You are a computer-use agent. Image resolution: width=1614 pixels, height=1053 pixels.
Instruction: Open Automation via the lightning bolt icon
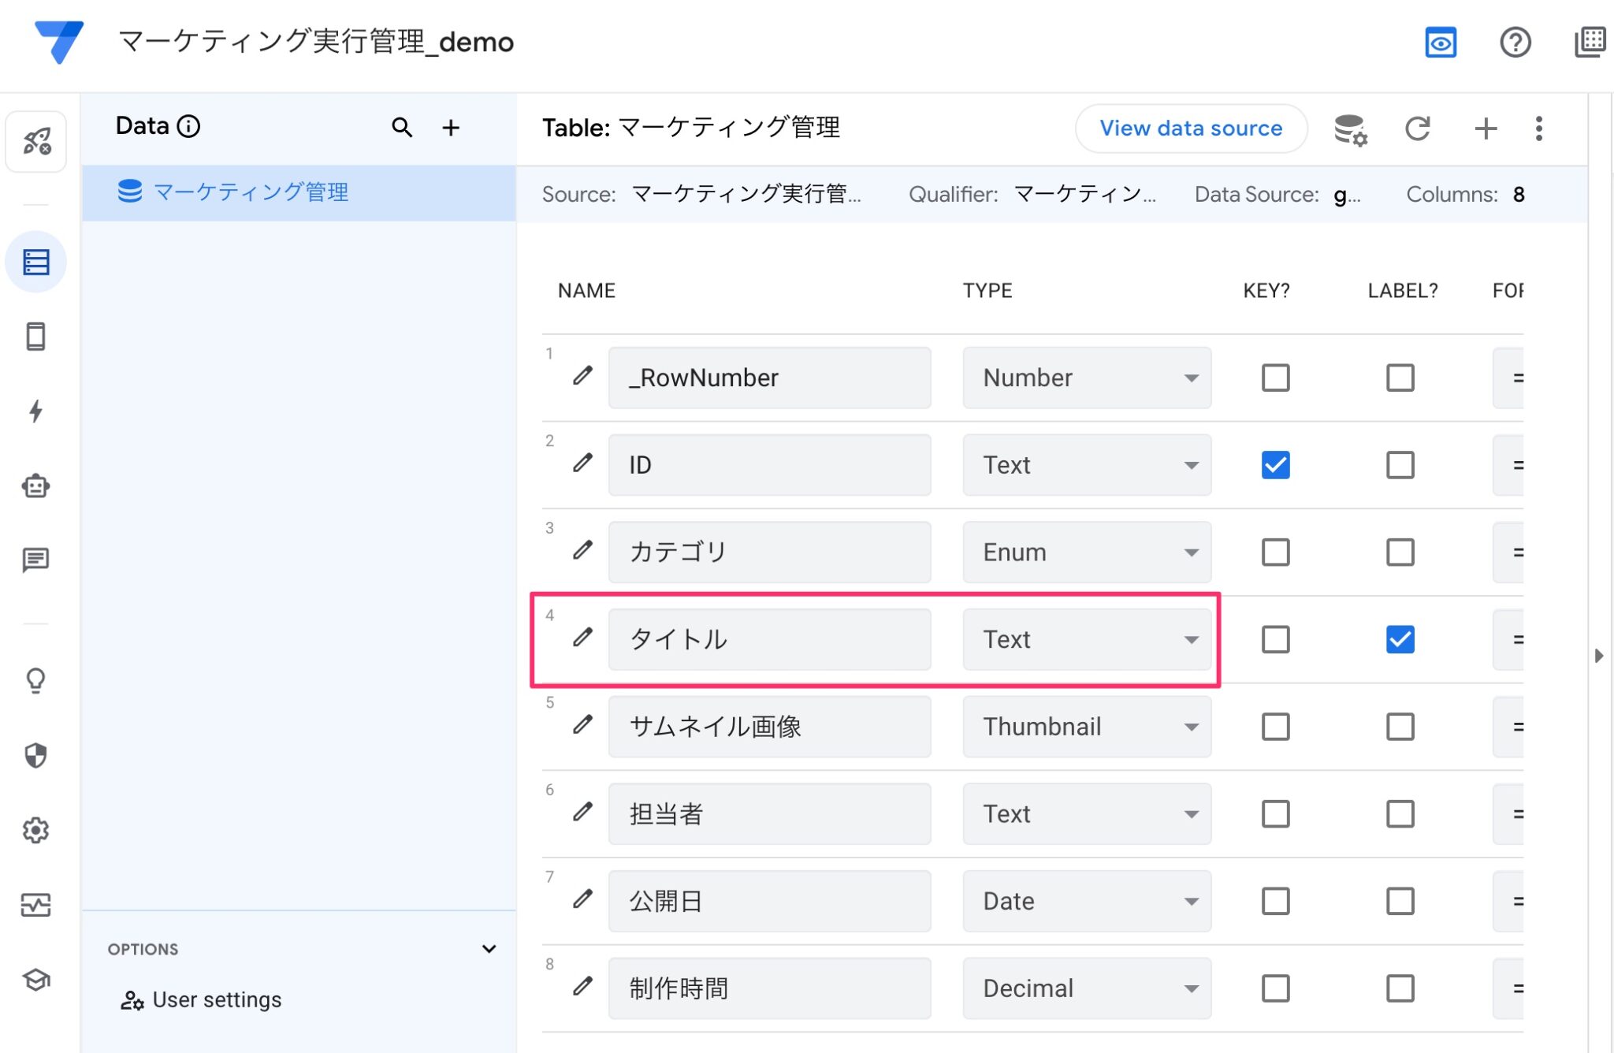[x=36, y=411]
